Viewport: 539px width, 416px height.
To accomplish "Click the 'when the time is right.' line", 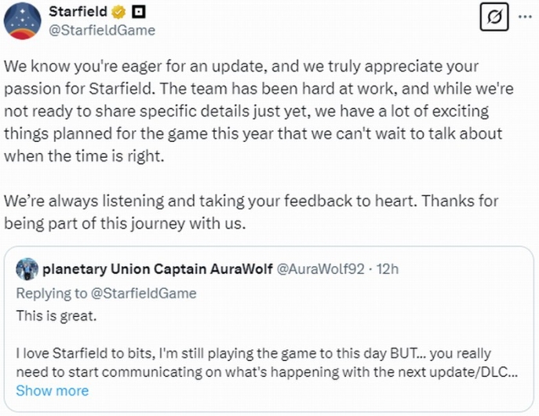I will click(x=84, y=156).
